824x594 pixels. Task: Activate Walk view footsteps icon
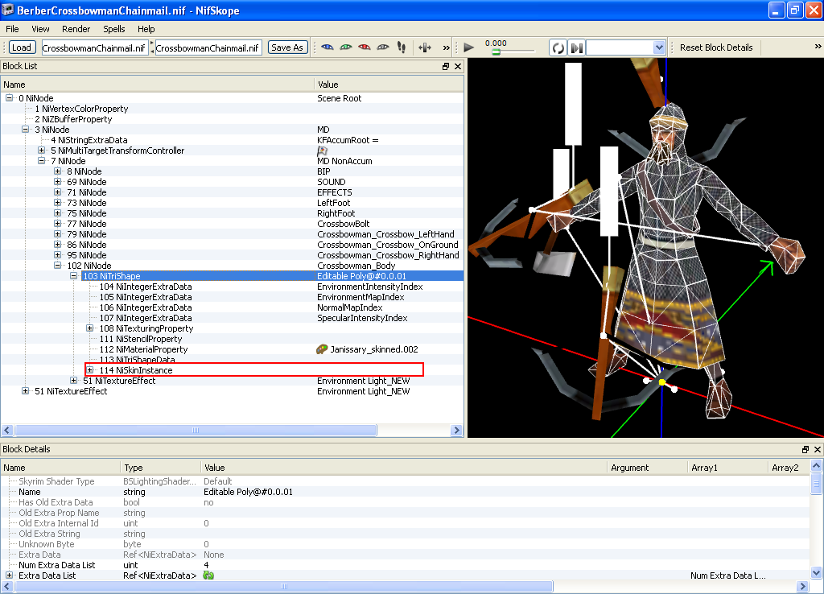tap(402, 47)
